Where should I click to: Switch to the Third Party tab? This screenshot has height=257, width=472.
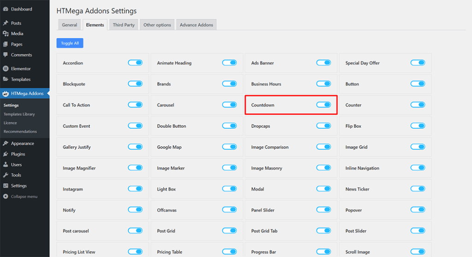tap(124, 25)
